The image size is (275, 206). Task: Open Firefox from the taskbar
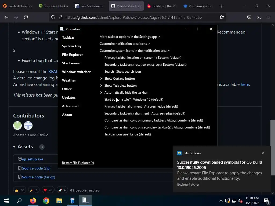point(33,201)
